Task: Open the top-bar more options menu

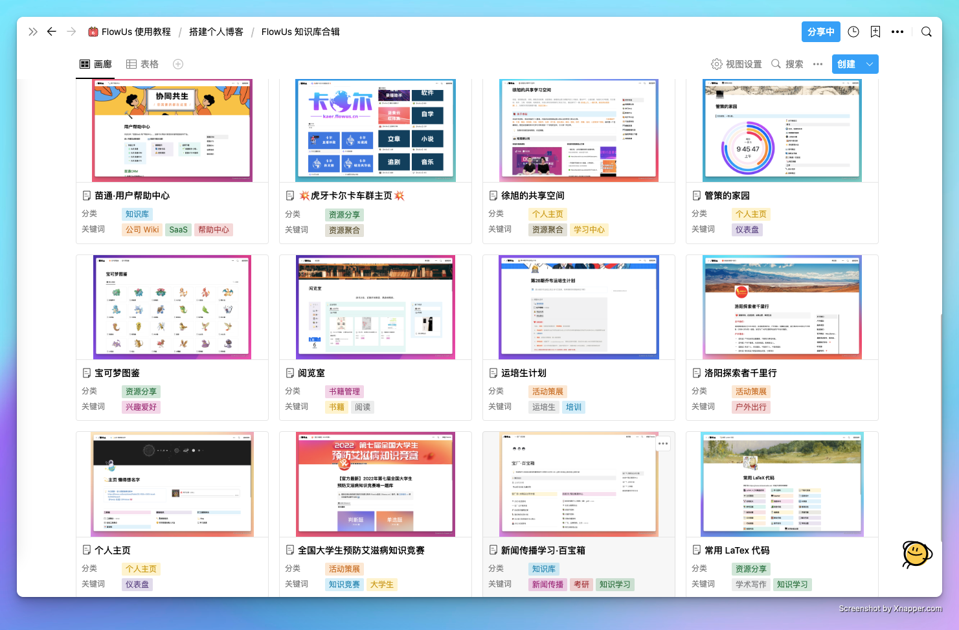Action: click(x=897, y=31)
